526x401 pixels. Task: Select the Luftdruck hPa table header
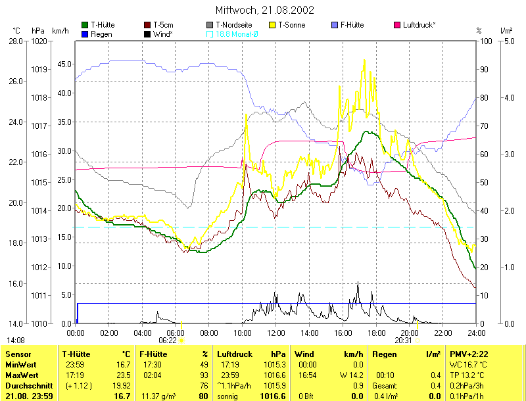251,354
